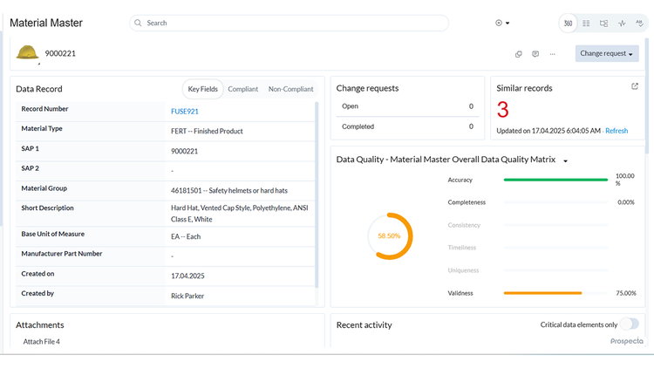
Task: Click the yellow hard hat thumbnail
Action: tap(28, 52)
